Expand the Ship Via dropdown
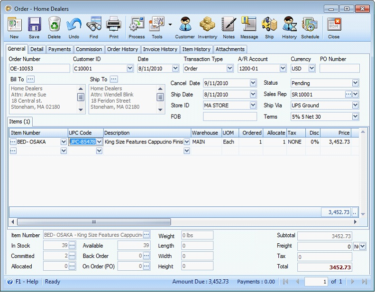Image resolution: width=375 pixels, height=292 pixels. coord(356,105)
